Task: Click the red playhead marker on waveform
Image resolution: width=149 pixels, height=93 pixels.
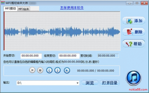Action: click(4, 31)
